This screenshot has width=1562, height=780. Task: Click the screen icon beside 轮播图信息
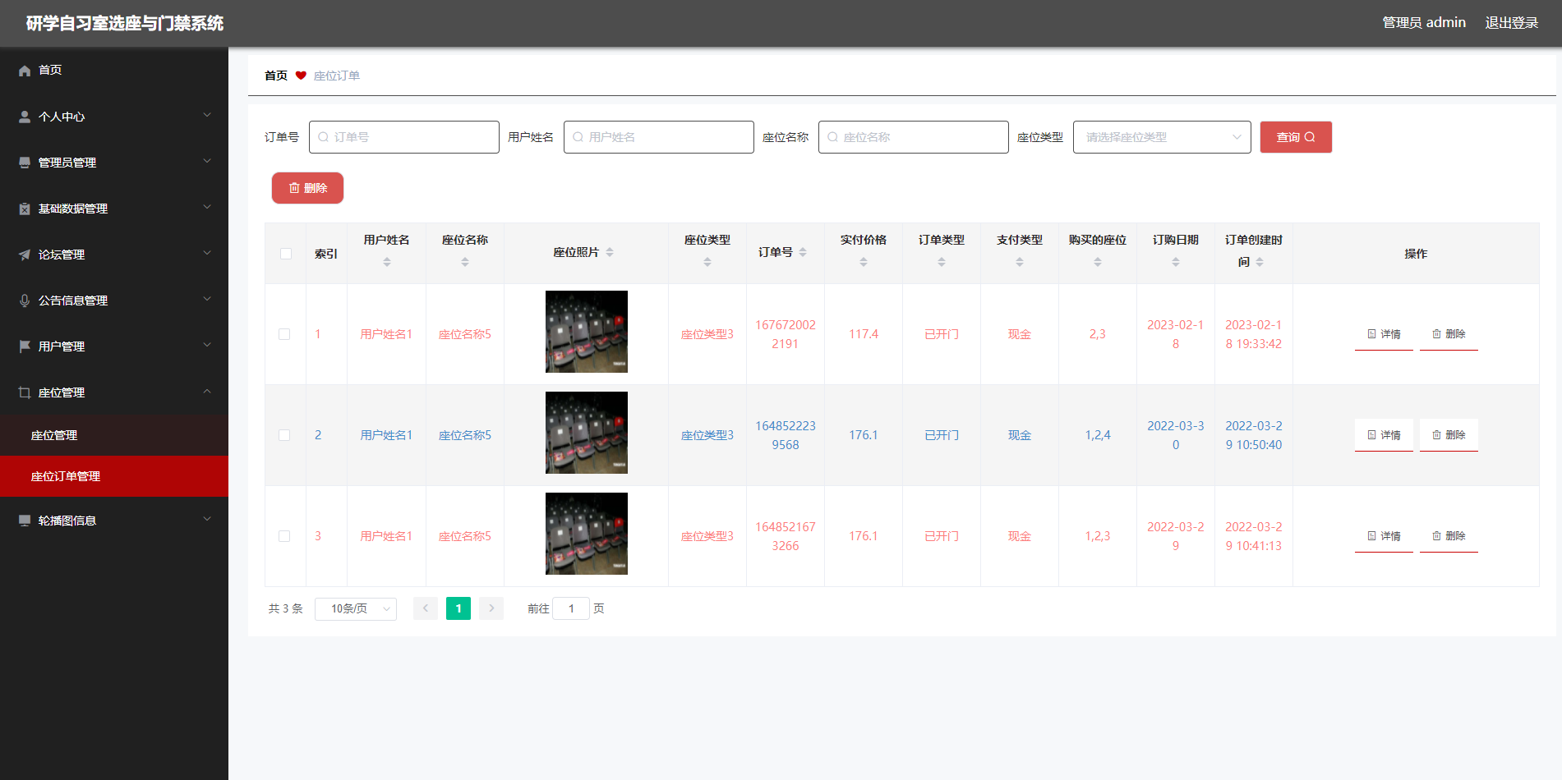[25, 521]
